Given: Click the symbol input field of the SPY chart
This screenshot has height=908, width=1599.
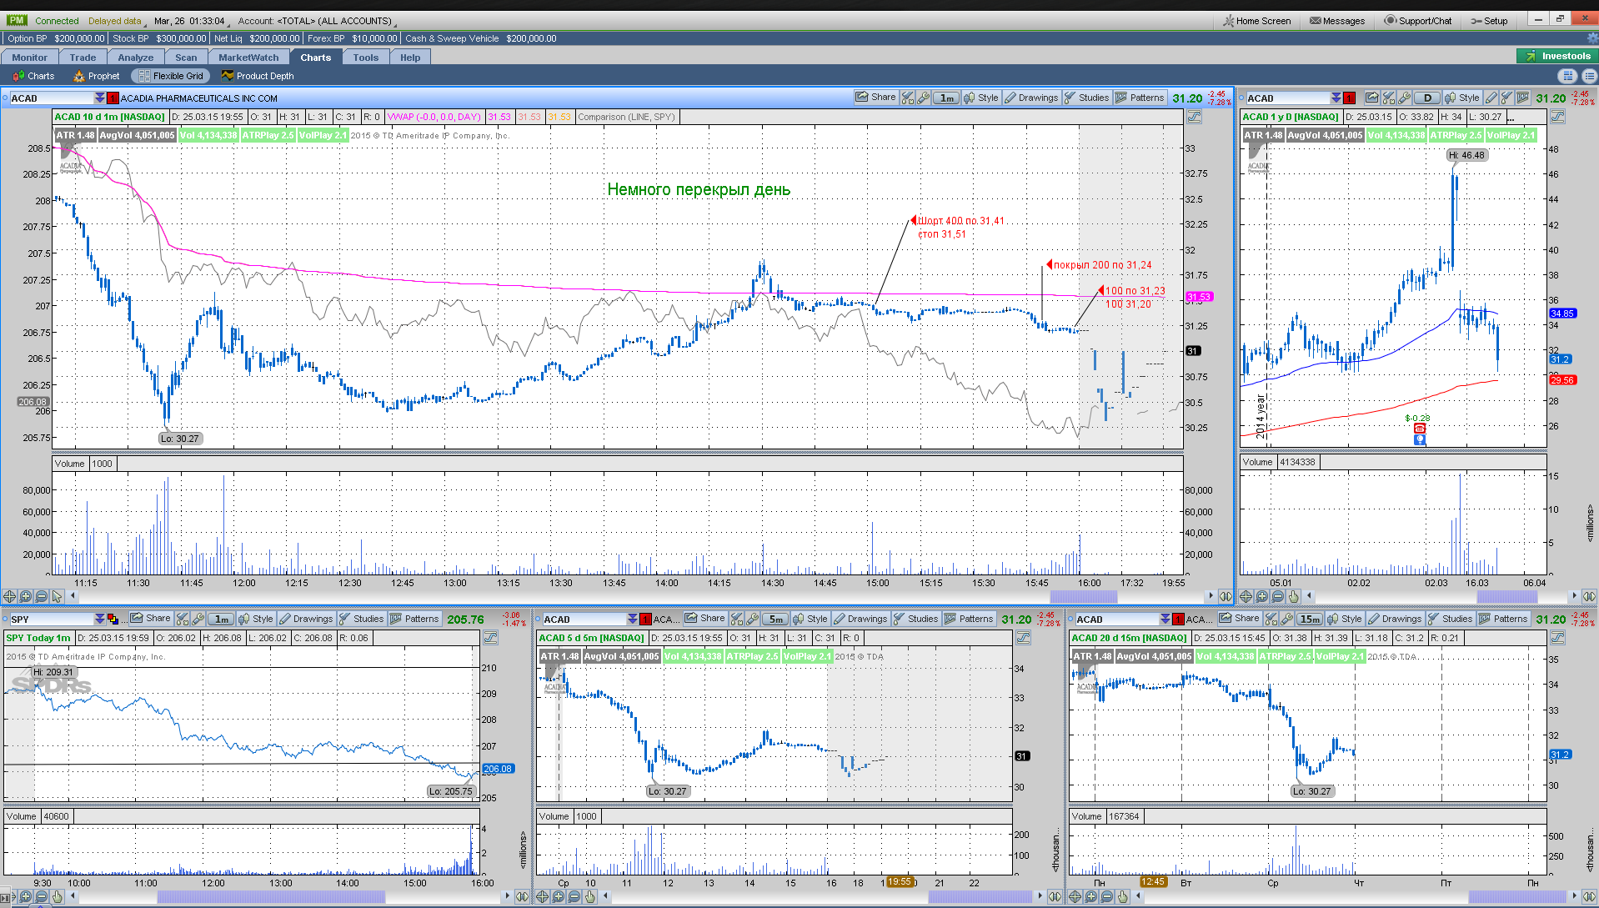Looking at the screenshot, I should pyautogui.click(x=50, y=619).
